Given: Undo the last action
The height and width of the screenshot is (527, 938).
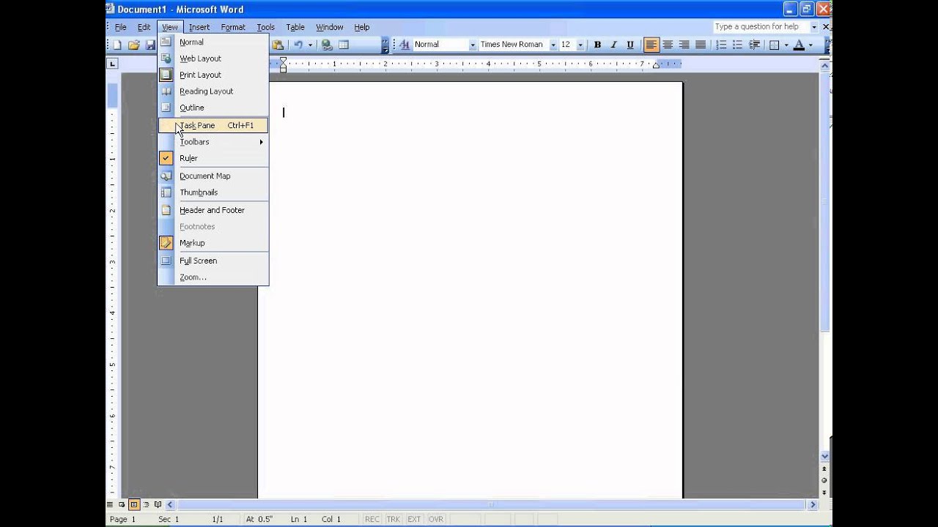Looking at the screenshot, I should point(298,45).
